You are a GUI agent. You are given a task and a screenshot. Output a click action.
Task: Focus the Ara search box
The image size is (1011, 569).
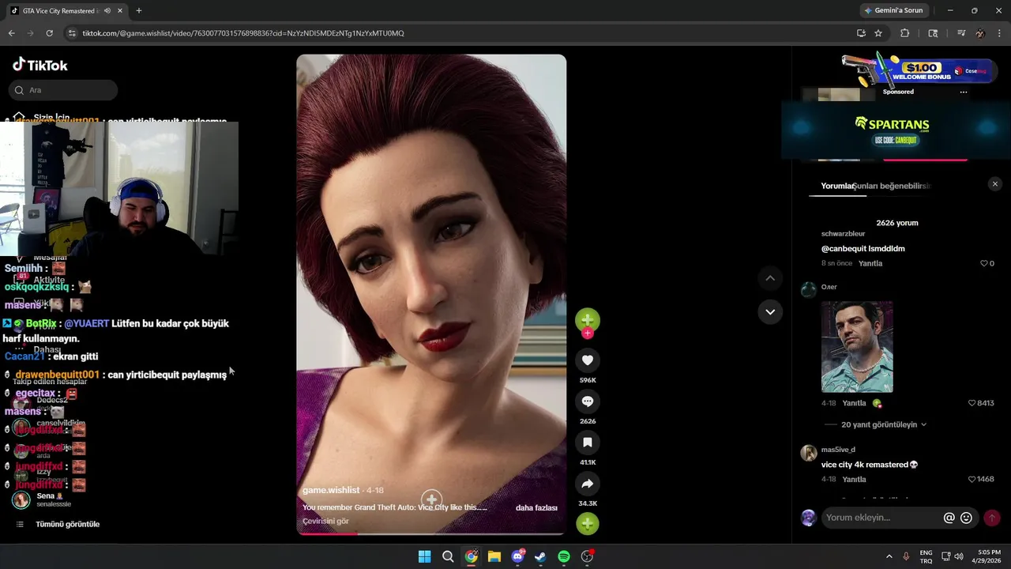[x=63, y=90]
